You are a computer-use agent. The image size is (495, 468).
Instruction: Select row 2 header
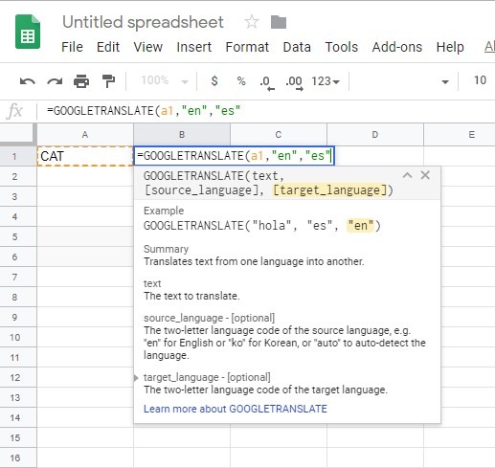click(18, 176)
